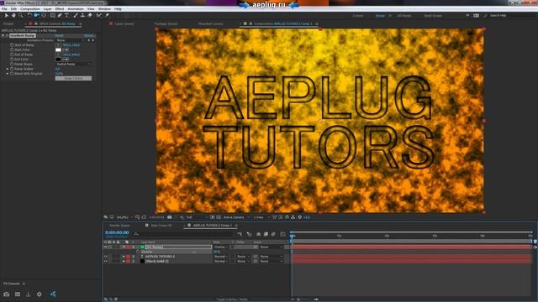Switch to the Project panel tab
Image resolution: width=538 pixels, height=302 pixels.
click(8, 24)
